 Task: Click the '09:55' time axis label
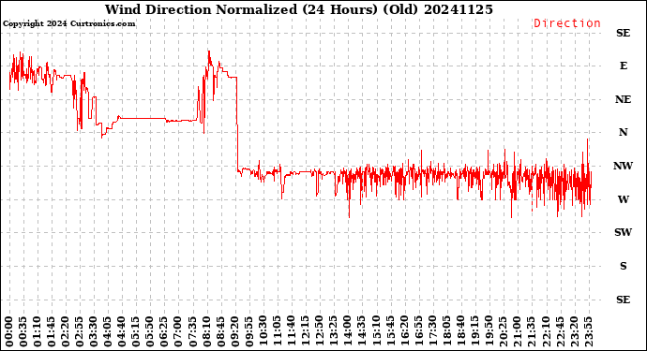coord(248,331)
